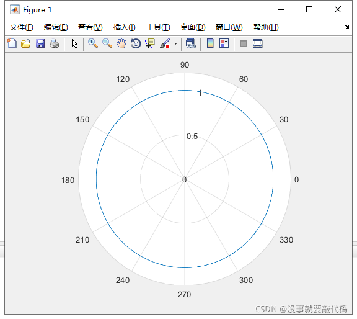The image size is (357, 319).
Task: Click the Hide Plot Tools icon
Action: pos(244,43)
